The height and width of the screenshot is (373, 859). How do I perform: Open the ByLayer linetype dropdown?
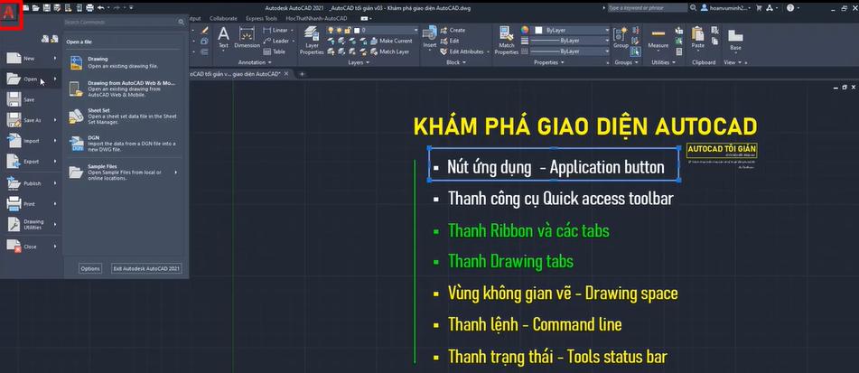pos(607,51)
